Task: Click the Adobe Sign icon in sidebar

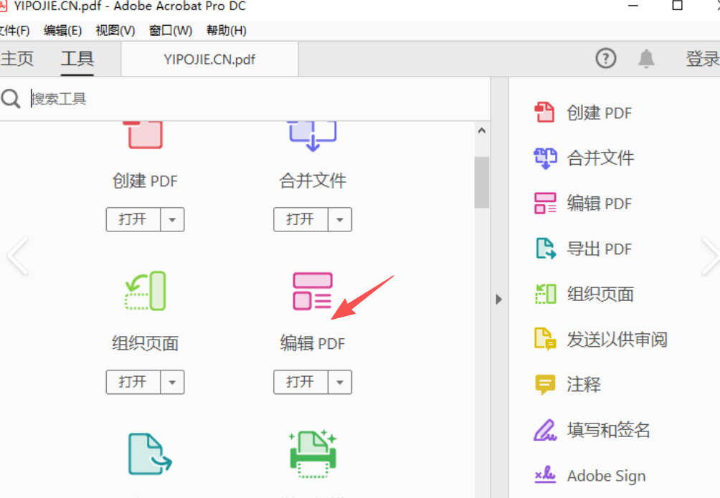Action: click(x=545, y=474)
